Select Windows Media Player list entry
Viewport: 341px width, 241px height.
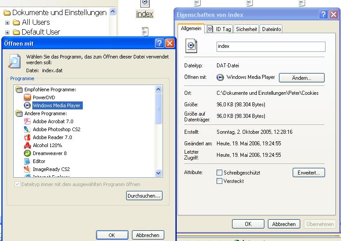click(x=57, y=105)
